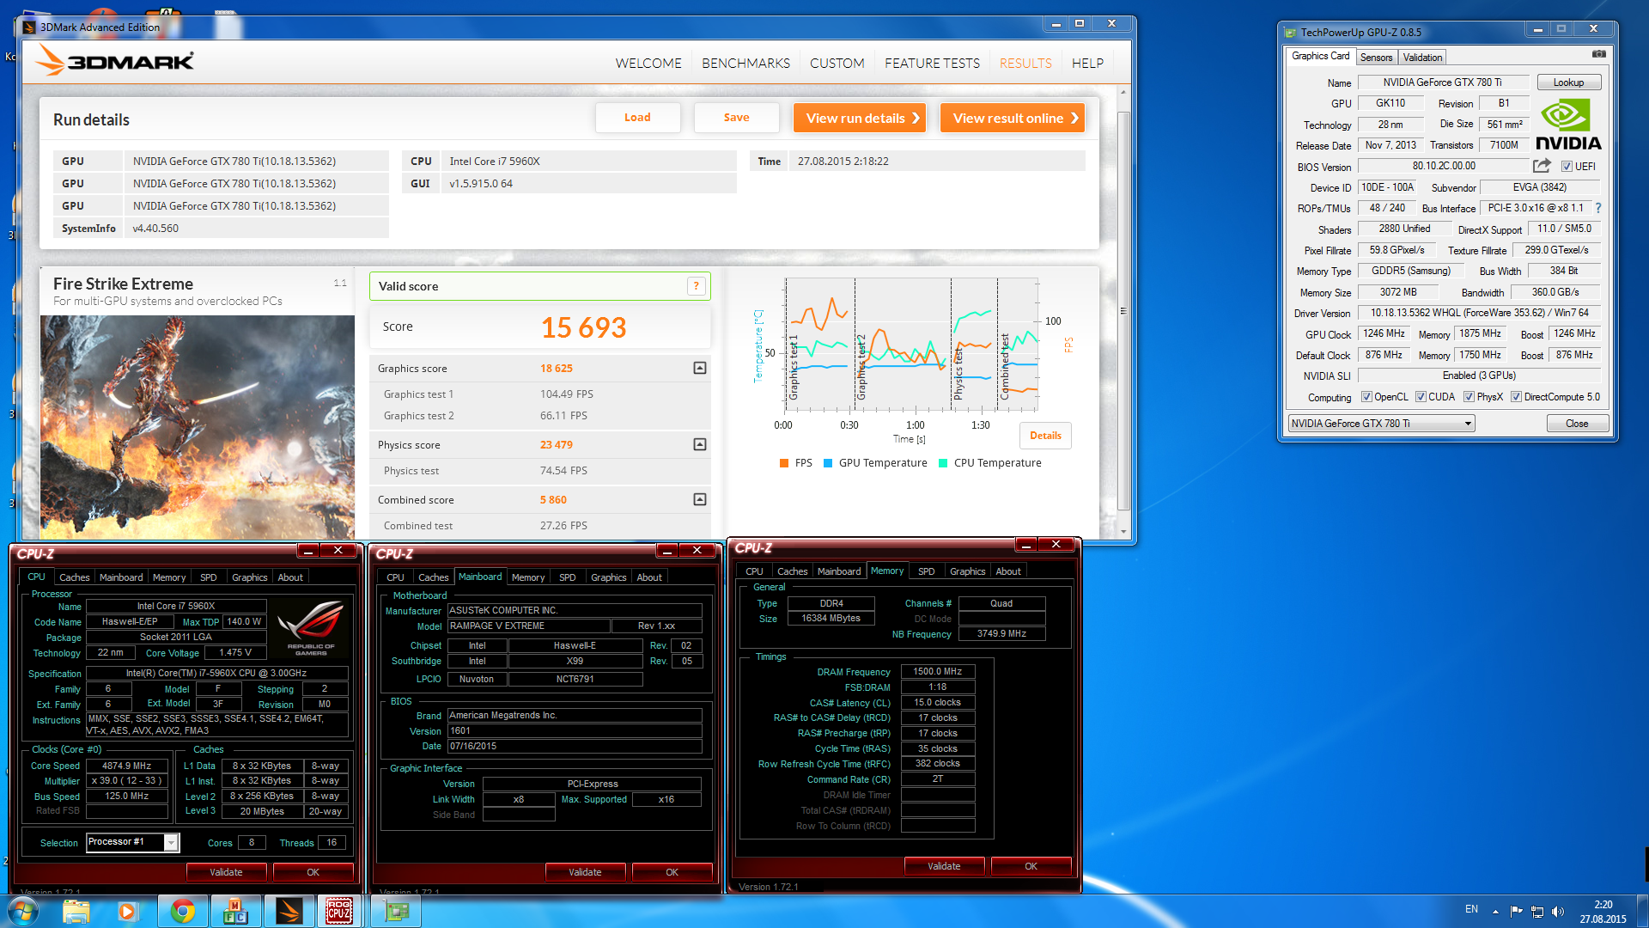Click the ROG logo in CPU-Z CPU window
The height and width of the screenshot is (928, 1649).
311,630
